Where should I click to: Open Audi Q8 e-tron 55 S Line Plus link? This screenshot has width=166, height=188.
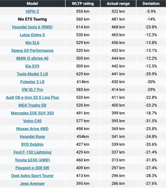pyautogui.click(x=32, y=97)
